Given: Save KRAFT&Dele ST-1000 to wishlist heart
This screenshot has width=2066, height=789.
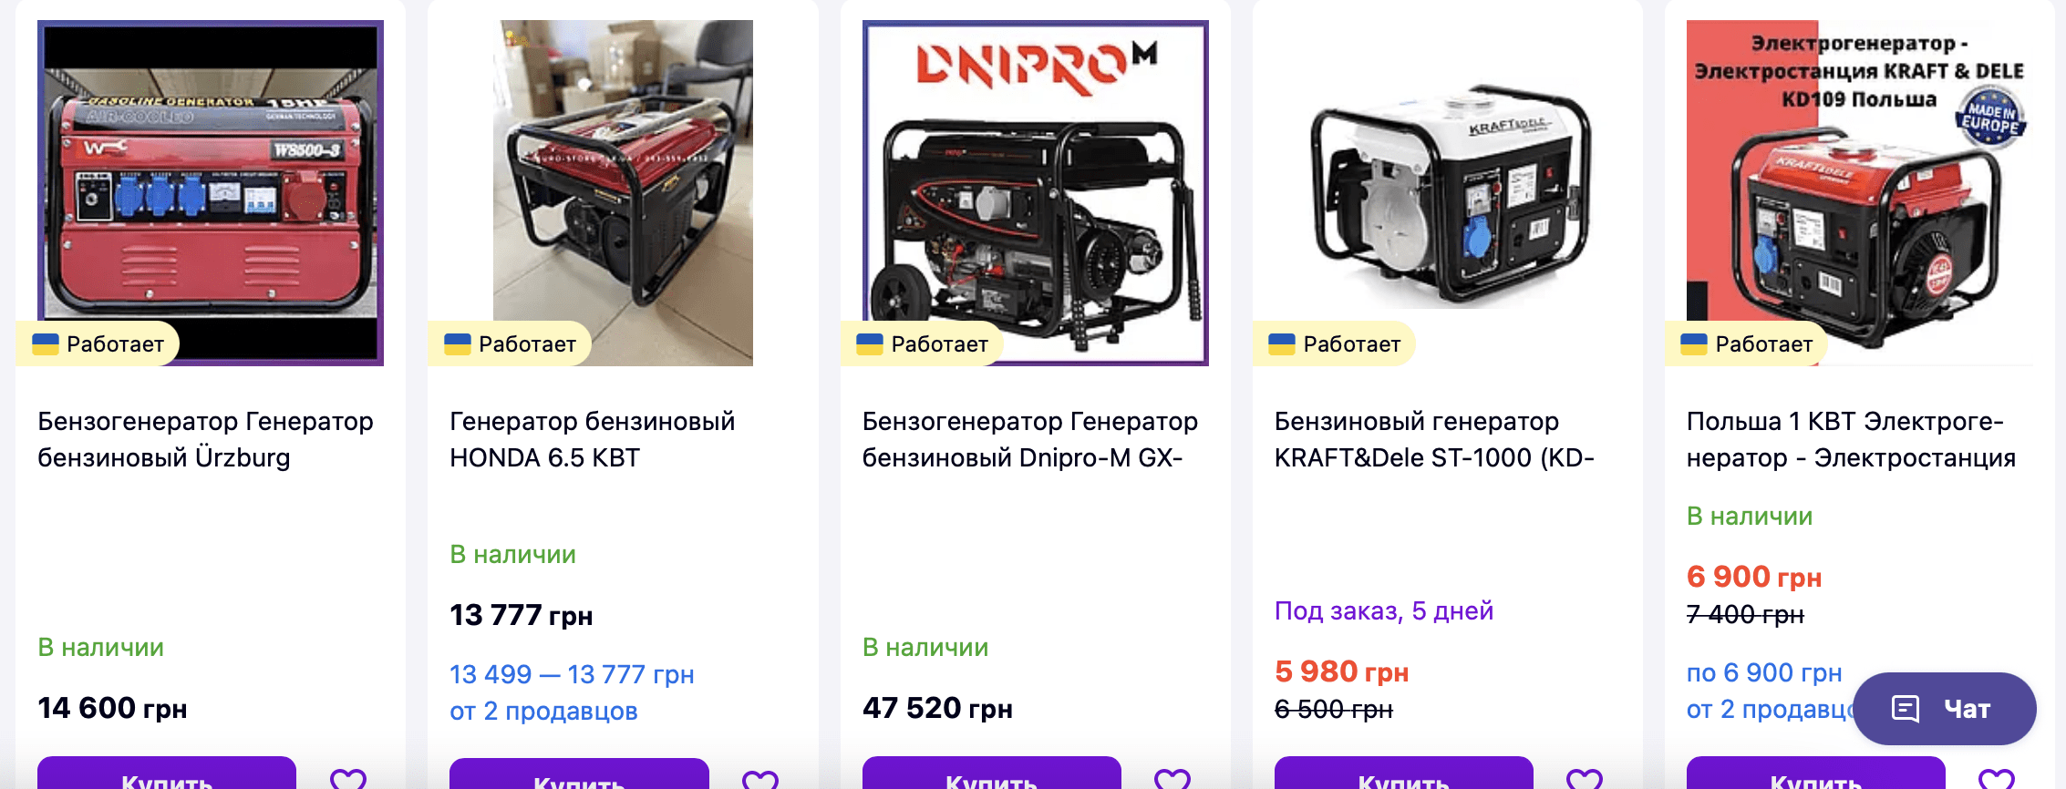Looking at the screenshot, I should 1585,779.
